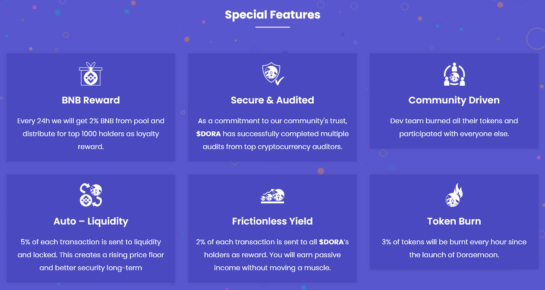The height and width of the screenshot is (290, 545).
Task: Click the $DORA's text in yield description
Action: pos(334,242)
